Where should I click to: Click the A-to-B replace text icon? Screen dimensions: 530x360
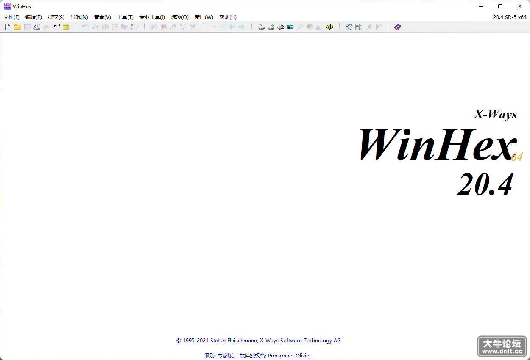(183, 27)
